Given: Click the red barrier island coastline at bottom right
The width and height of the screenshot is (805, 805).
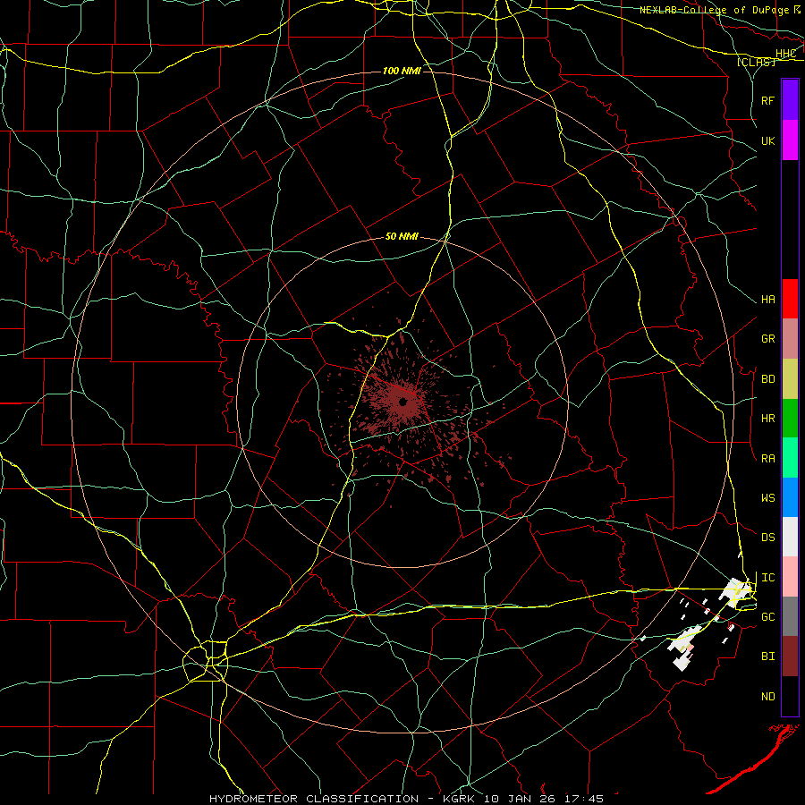Looking at the screenshot, I should point(754,758).
